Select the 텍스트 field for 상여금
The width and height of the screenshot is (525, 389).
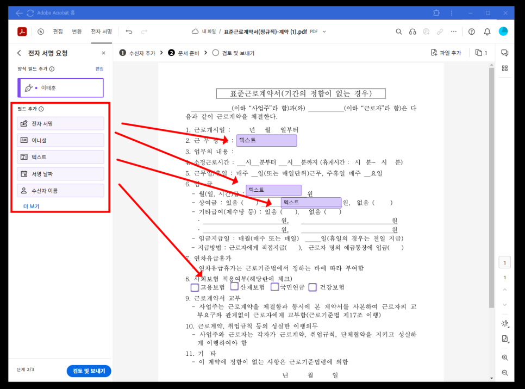pos(311,203)
